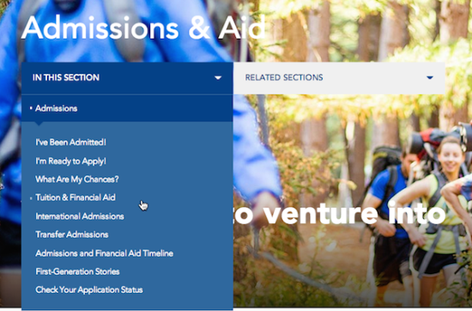Open Tuition & Financial Aid link
This screenshot has height=311, width=472.
pos(76,198)
